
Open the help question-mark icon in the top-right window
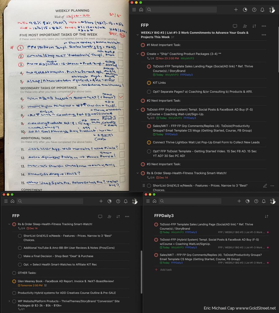pos(254,10)
